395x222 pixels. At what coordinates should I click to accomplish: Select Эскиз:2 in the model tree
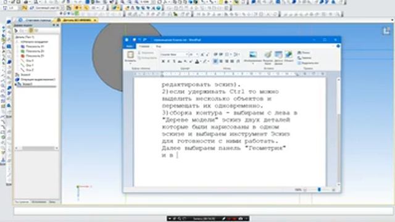click(x=25, y=84)
